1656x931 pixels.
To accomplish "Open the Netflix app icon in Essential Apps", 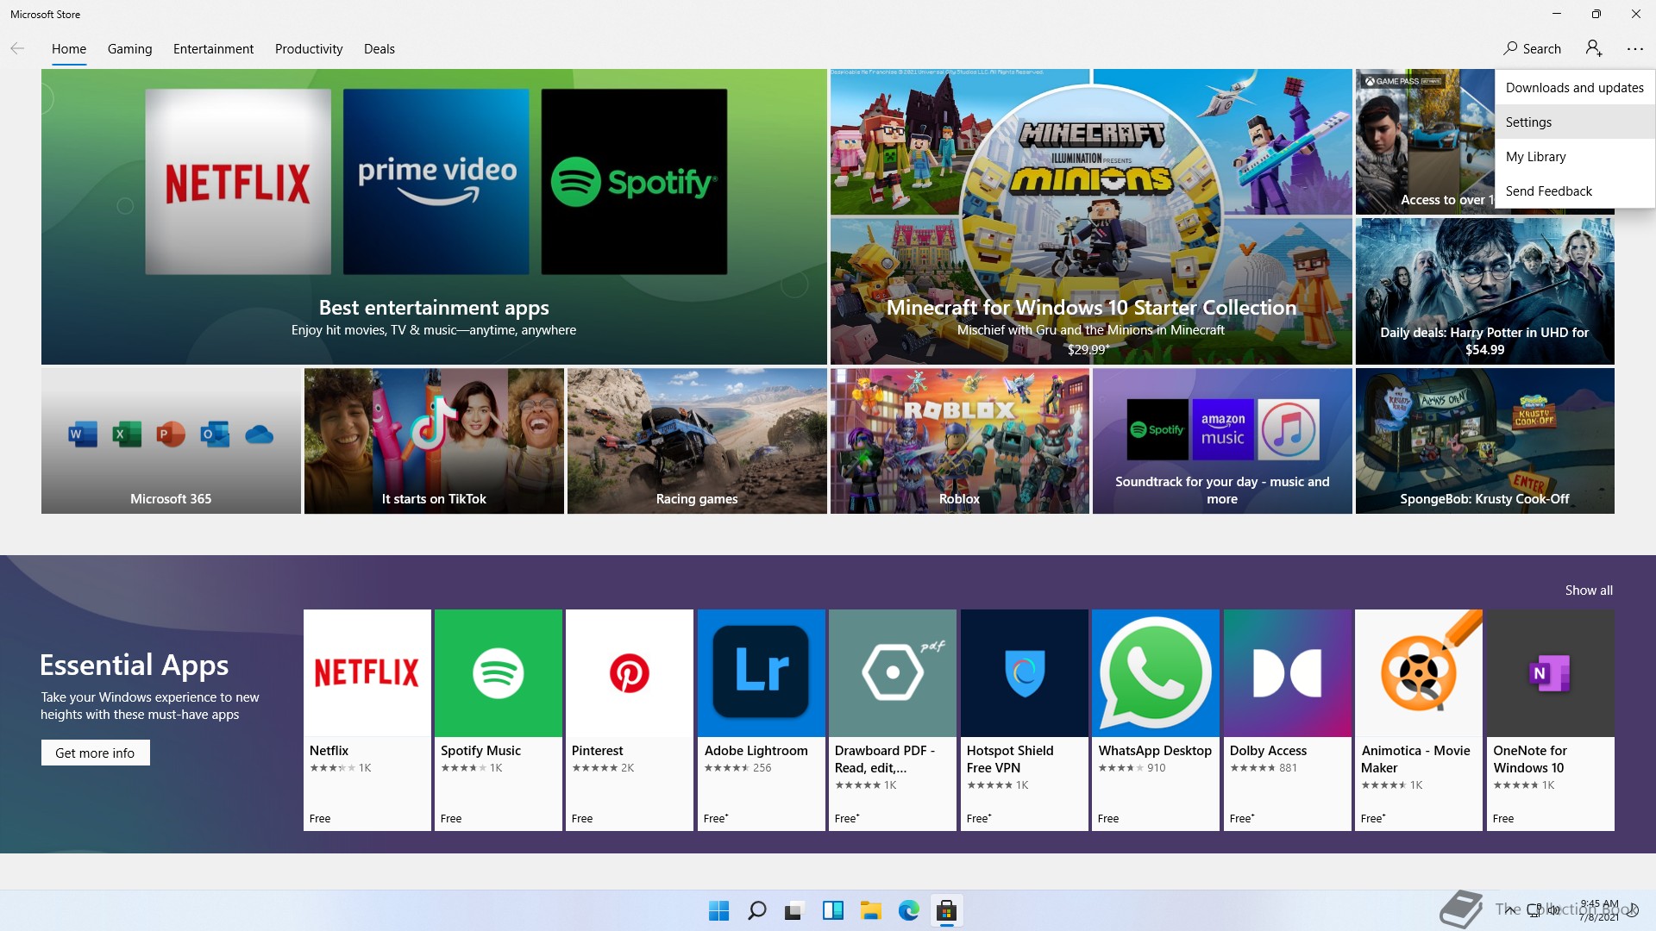I will (367, 673).
